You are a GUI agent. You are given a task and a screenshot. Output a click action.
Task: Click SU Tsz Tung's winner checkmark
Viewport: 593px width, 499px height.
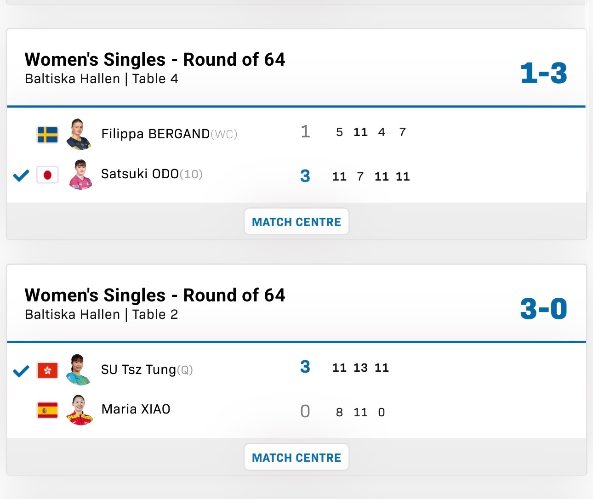pos(21,371)
